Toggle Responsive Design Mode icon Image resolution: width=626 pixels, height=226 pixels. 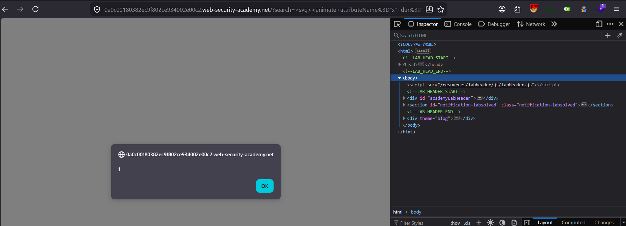pos(599,24)
